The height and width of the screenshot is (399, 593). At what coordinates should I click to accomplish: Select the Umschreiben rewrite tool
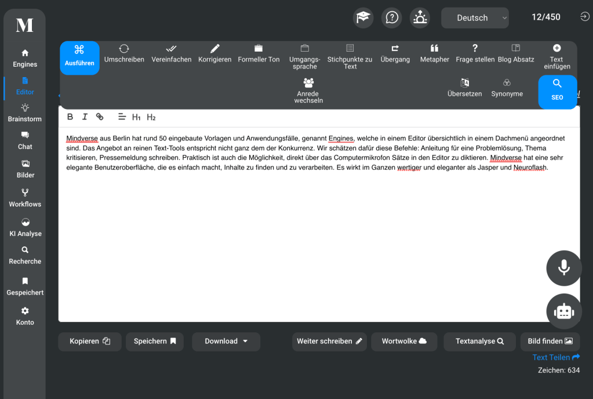(124, 54)
